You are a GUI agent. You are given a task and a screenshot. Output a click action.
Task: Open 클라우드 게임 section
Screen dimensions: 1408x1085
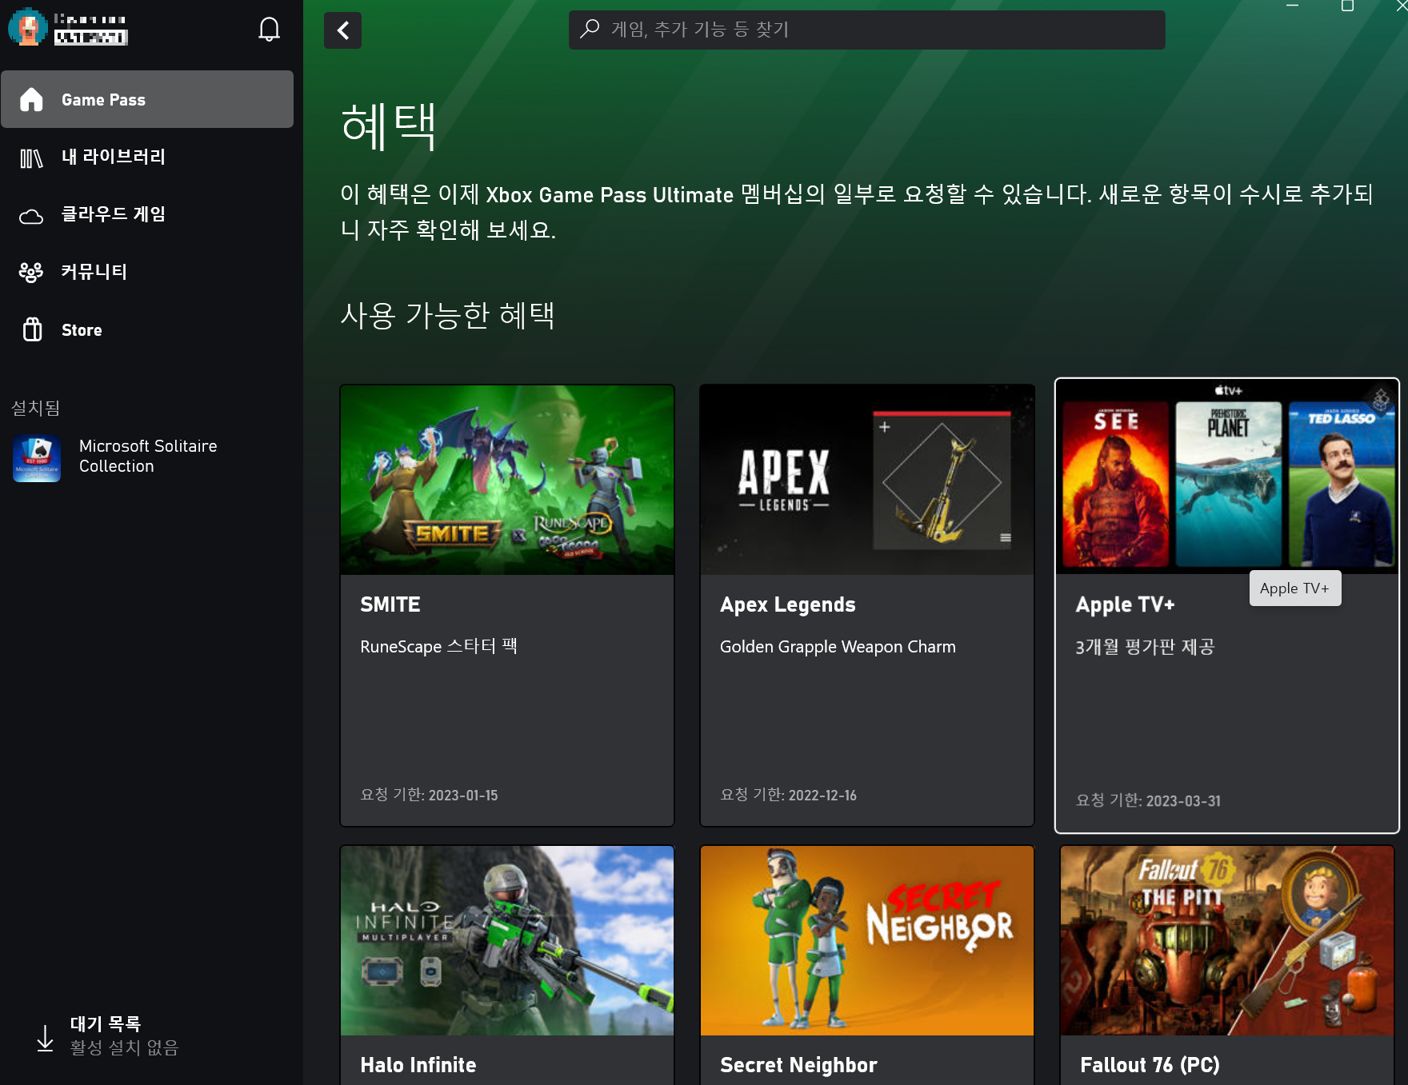point(147,214)
